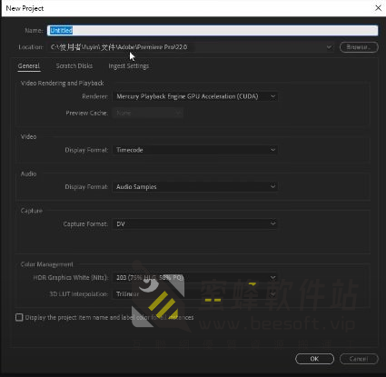Click the Browse button
386x377 pixels.
359,47
